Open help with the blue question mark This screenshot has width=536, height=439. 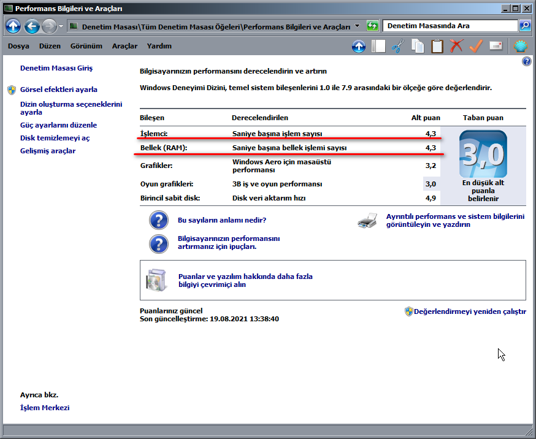click(x=526, y=61)
